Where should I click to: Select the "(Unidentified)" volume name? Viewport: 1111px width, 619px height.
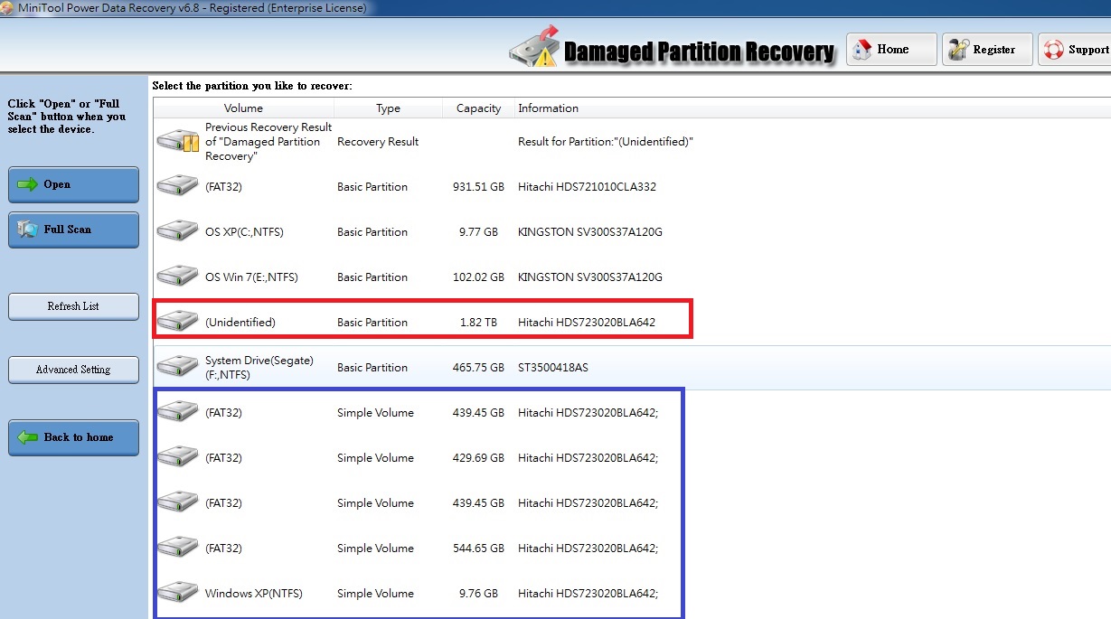(x=240, y=323)
